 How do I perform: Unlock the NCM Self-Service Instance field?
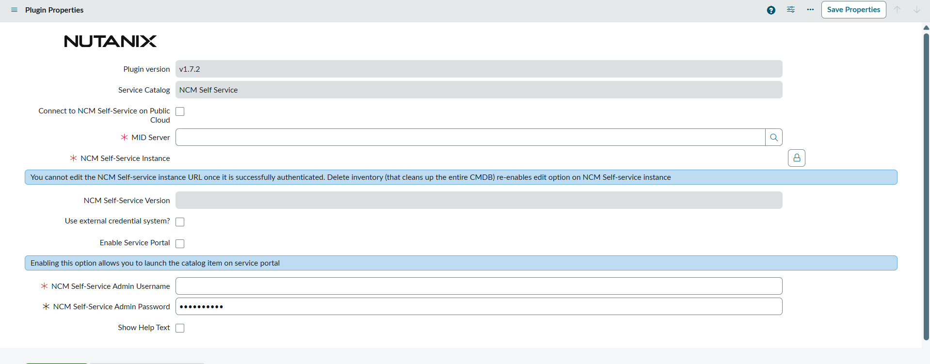(797, 158)
